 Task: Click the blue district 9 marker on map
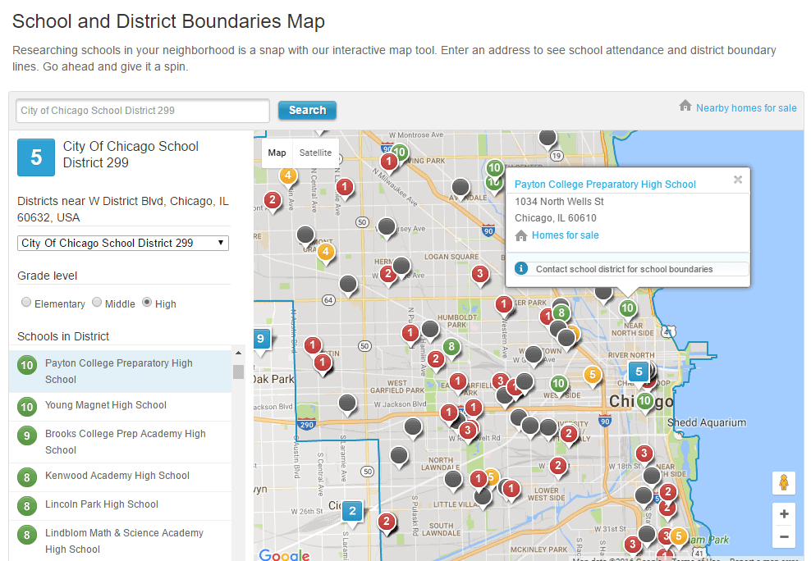[x=262, y=337]
